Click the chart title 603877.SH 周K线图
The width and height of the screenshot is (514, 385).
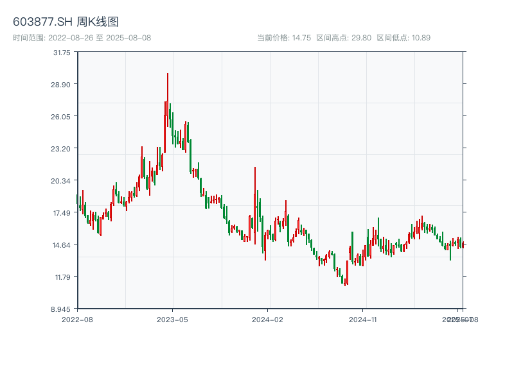66,22
